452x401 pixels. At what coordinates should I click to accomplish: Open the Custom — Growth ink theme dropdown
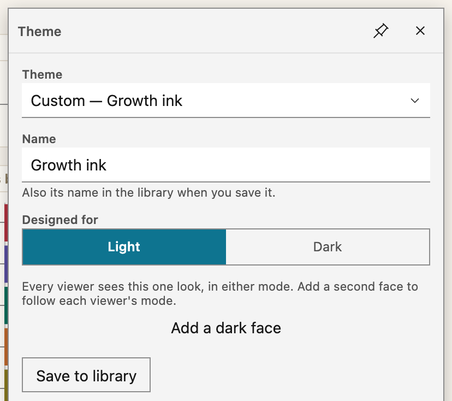point(226,101)
